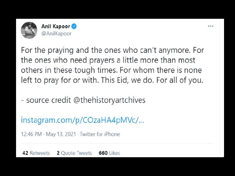Click the tweet's first line starting 'For the praying'

112,50
